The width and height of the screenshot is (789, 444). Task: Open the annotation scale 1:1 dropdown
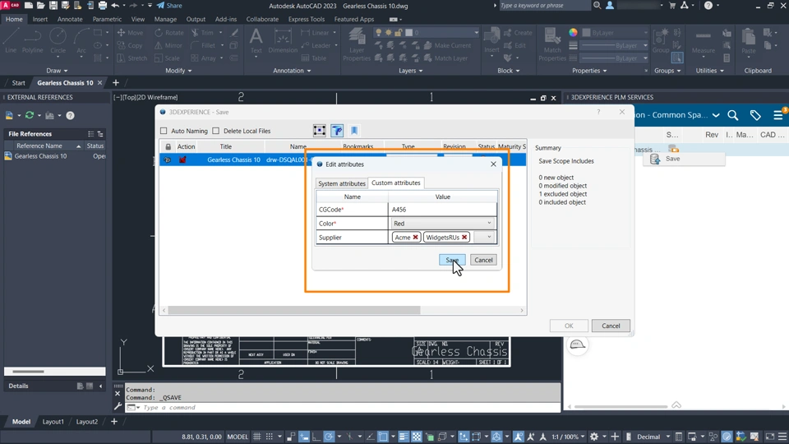coord(569,437)
